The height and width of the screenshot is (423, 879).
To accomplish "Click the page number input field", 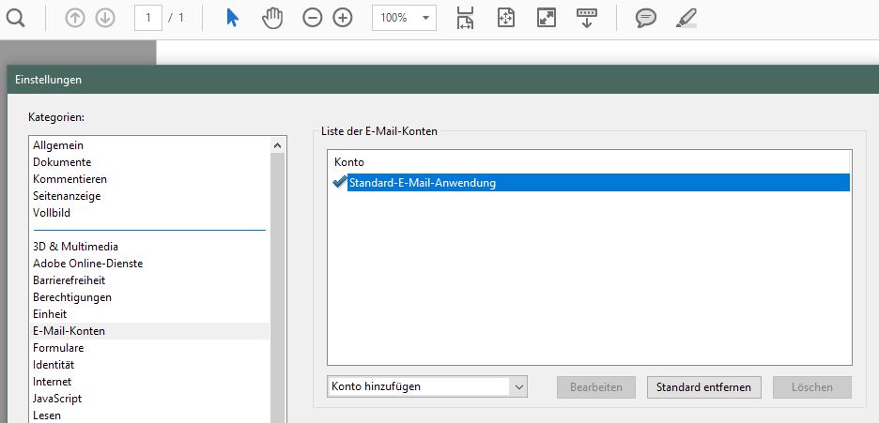I will point(147,18).
